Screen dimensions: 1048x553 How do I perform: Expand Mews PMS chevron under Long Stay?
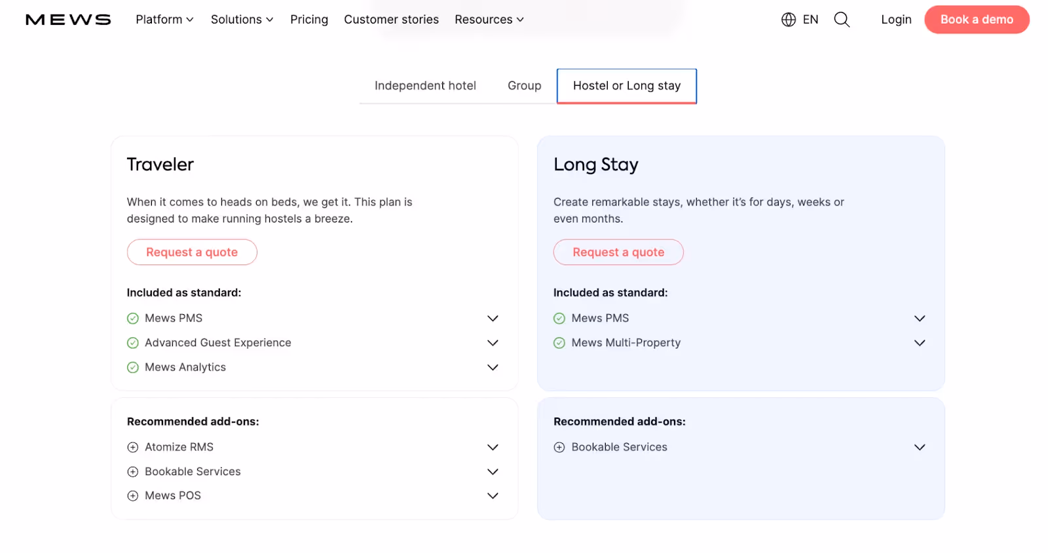click(x=920, y=319)
